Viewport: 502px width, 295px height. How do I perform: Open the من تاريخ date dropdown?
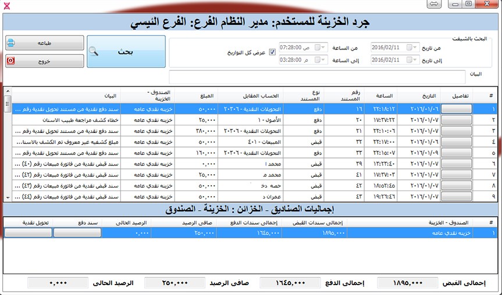(x=412, y=47)
